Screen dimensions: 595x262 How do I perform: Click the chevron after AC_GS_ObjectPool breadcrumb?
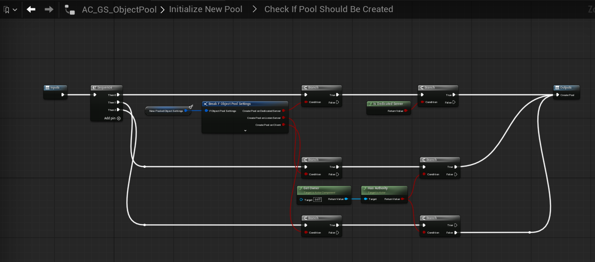(x=162, y=9)
